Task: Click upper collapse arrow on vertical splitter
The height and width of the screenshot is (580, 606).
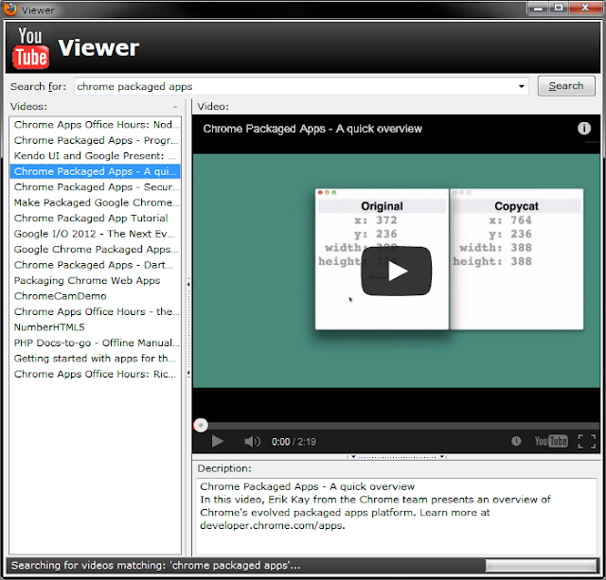Action: pos(188,284)
